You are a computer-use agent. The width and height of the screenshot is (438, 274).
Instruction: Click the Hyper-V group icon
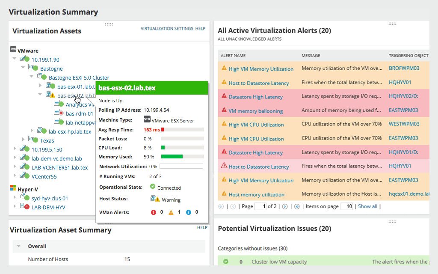click(x=14, y=188)
